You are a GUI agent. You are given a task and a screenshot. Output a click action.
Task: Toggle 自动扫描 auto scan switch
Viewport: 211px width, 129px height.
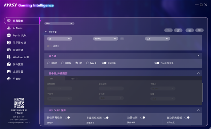[104, 63]
